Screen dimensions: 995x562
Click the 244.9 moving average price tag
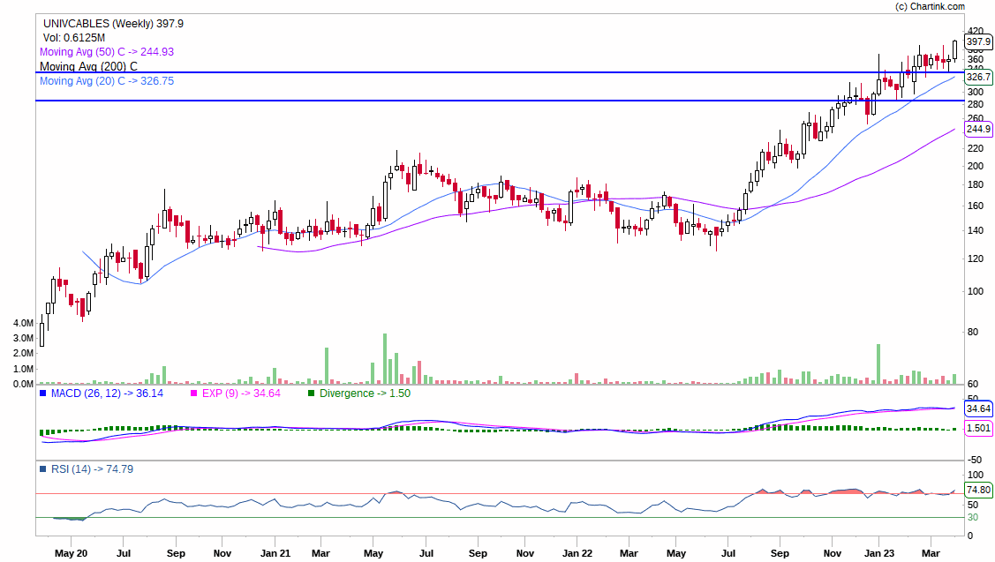978,129
